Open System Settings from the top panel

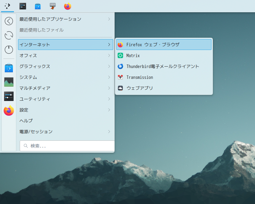[23, 6]
